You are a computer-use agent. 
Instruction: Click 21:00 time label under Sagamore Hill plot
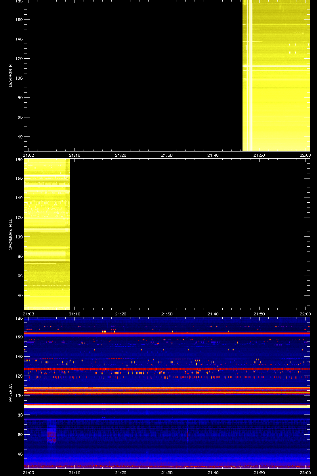click(29, 314)
